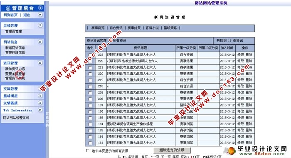The image size is (291, 158).
Task: Tick 选中本页显示的所有资讯 checkbox
Action: 88,151
